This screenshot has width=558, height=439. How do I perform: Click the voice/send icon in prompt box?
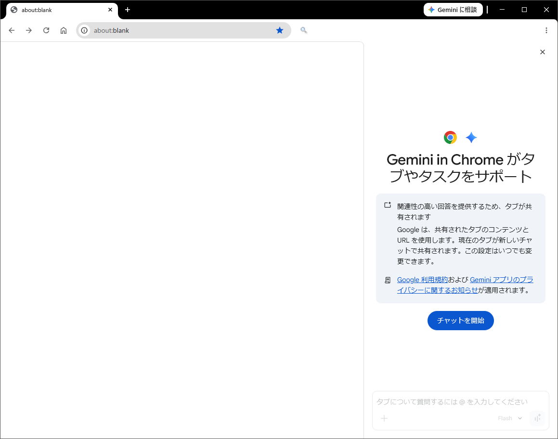click(x=537, y=418)
